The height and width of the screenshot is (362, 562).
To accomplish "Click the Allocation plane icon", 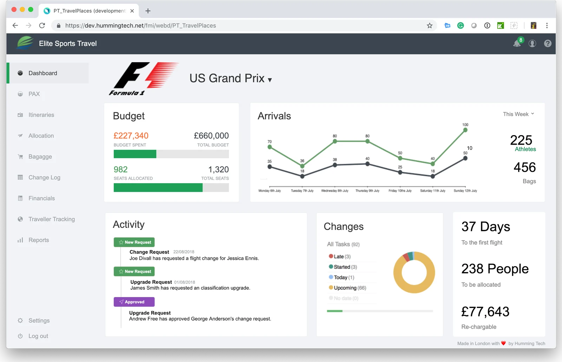I will point(20,136).
